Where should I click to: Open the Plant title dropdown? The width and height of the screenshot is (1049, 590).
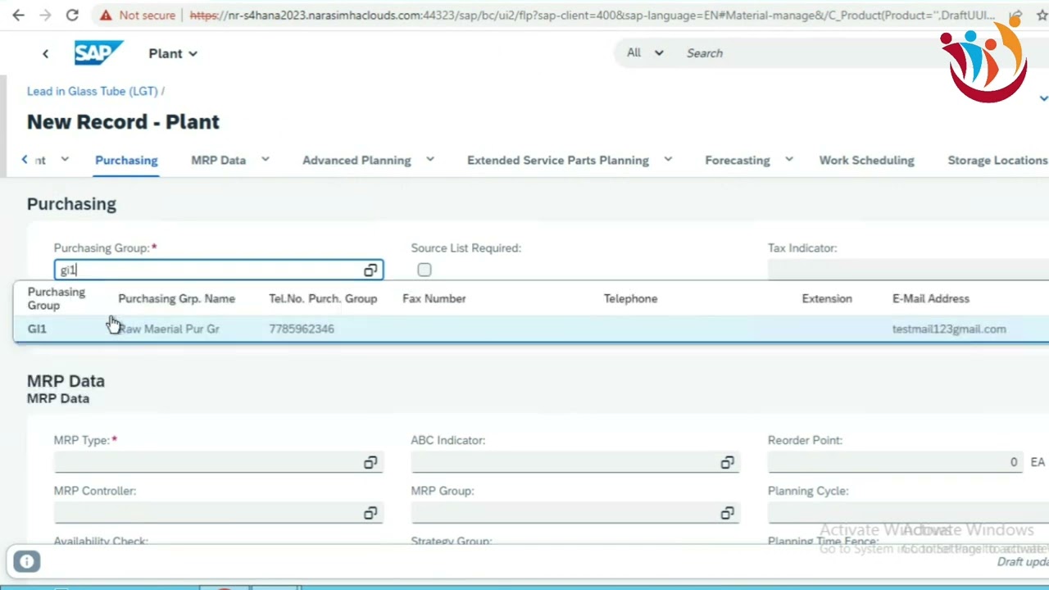(x=173, y=53)
